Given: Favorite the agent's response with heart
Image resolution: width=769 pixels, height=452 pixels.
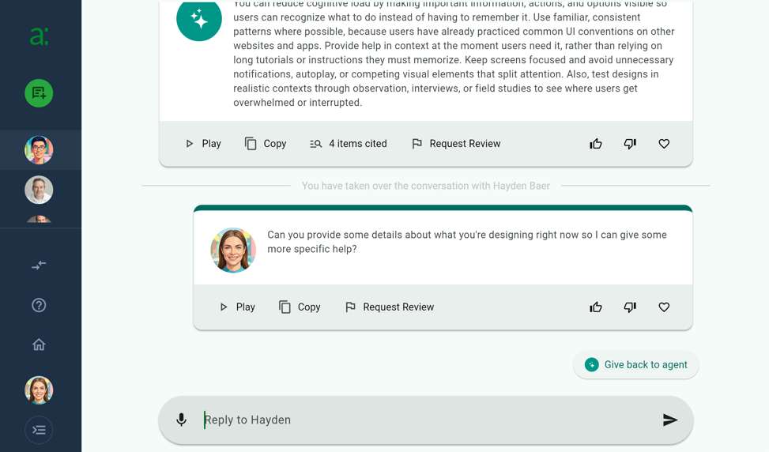Looking at the screenshot, I should point(664,144).
